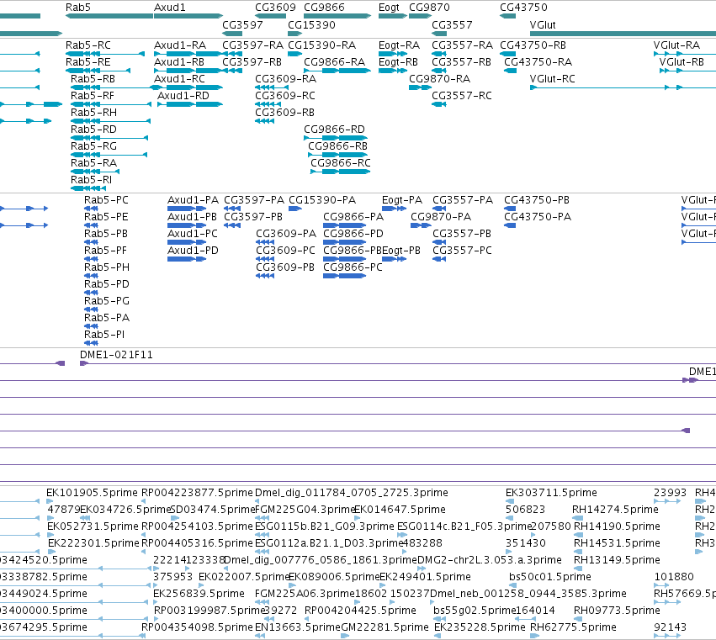Select the CG9870-RA transcript label
716x640 pixels.
pyautogui.click(x=439, y=79)
